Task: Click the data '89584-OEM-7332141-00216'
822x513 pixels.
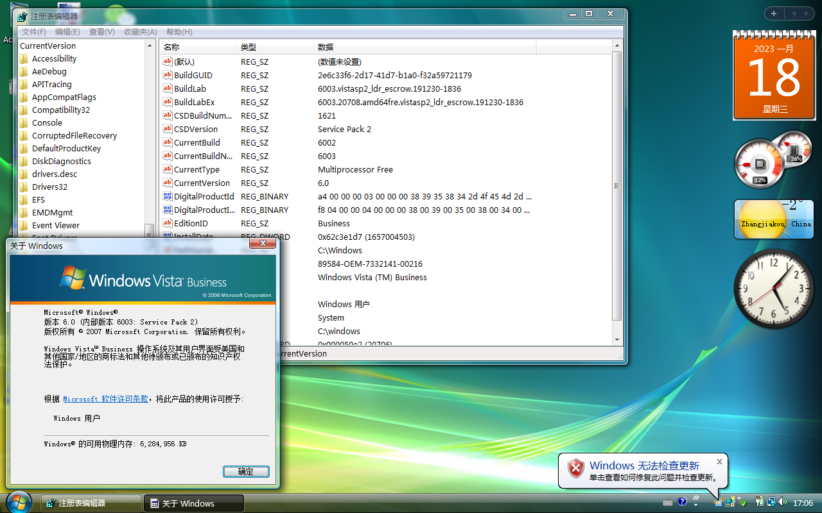Action: pyautogui.click(x=370, y=264)
